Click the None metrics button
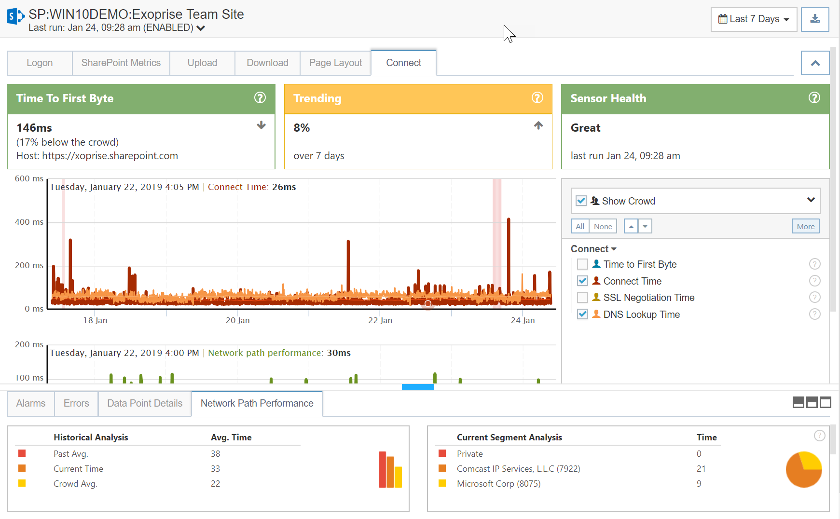Viewport: 840px width, 519px height. pyautogui.click(x=603, y=226)
